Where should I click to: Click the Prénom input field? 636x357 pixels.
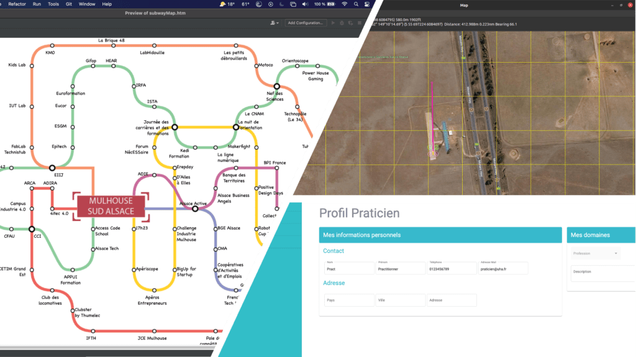click(401, 268)
